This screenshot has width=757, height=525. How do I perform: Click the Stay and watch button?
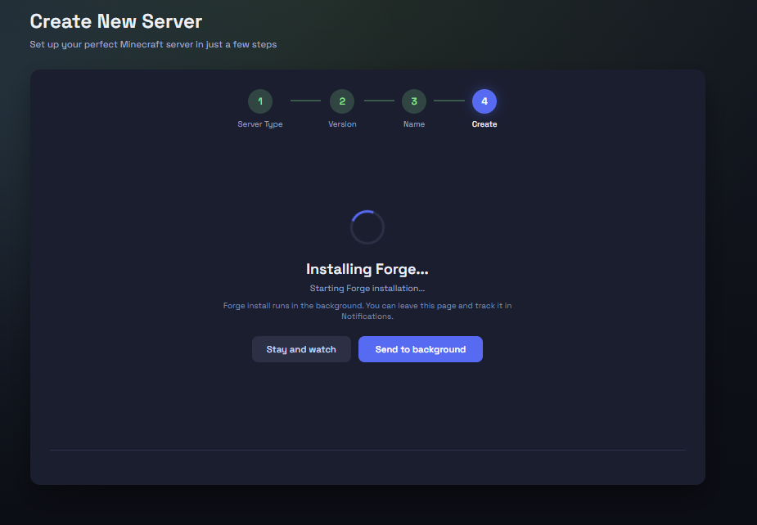pyautogui.click(x=301, y=348)
